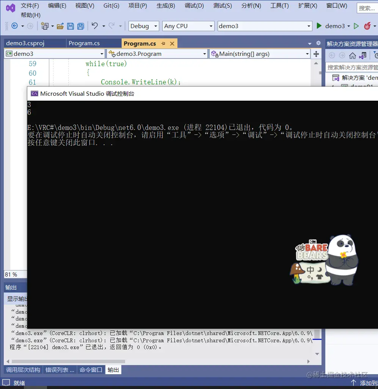Click the editor window settings gear icon

pyautogui.click(x=318, y=43)
